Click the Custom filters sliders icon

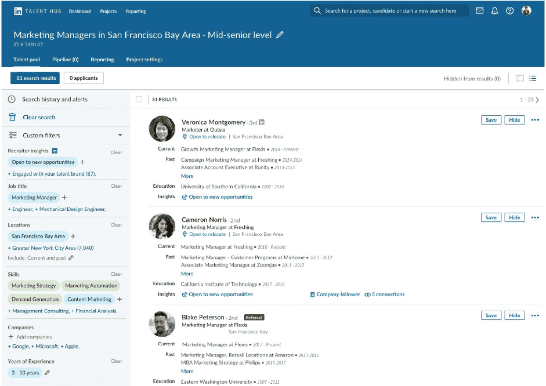coord(13,135)
